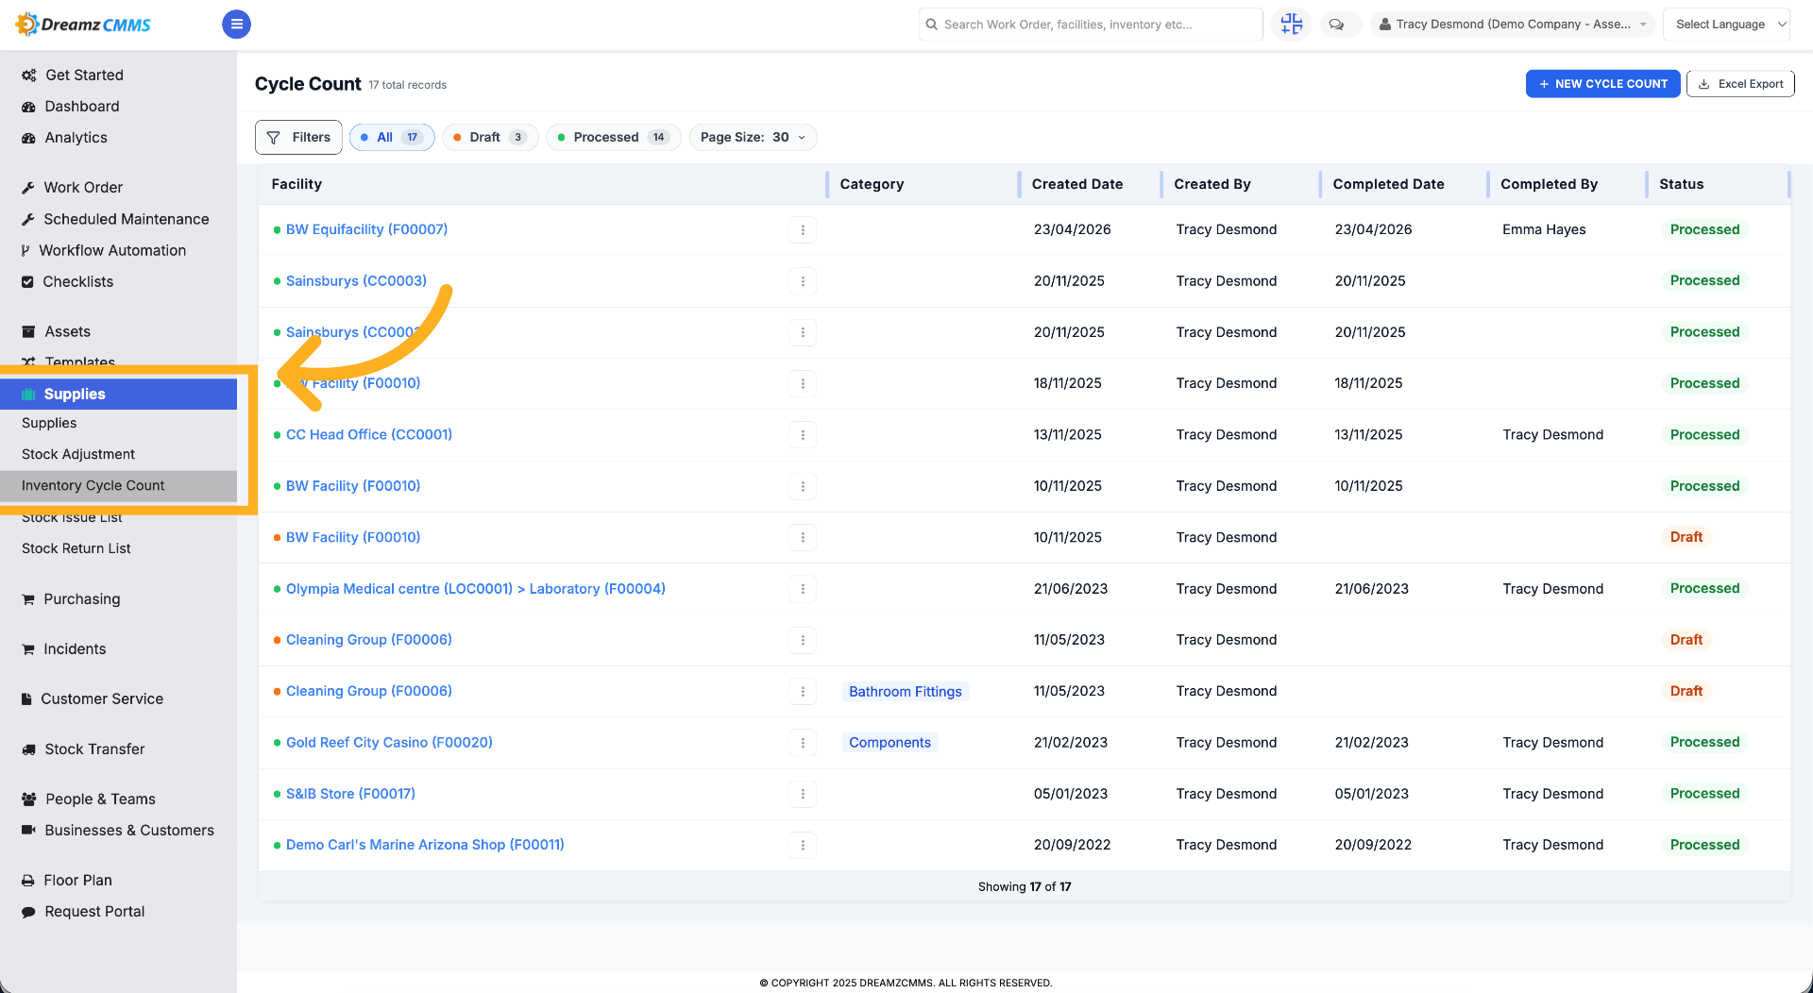Image resolution: width=1813 pixels, height=993 pixels.
Task: Open the chat messages icon in header
Action: click(x=1336, y=25)
